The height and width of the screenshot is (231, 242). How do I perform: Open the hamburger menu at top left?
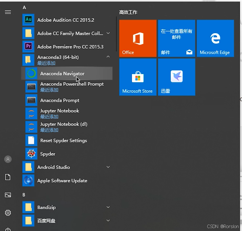click(x=8, y=12)
